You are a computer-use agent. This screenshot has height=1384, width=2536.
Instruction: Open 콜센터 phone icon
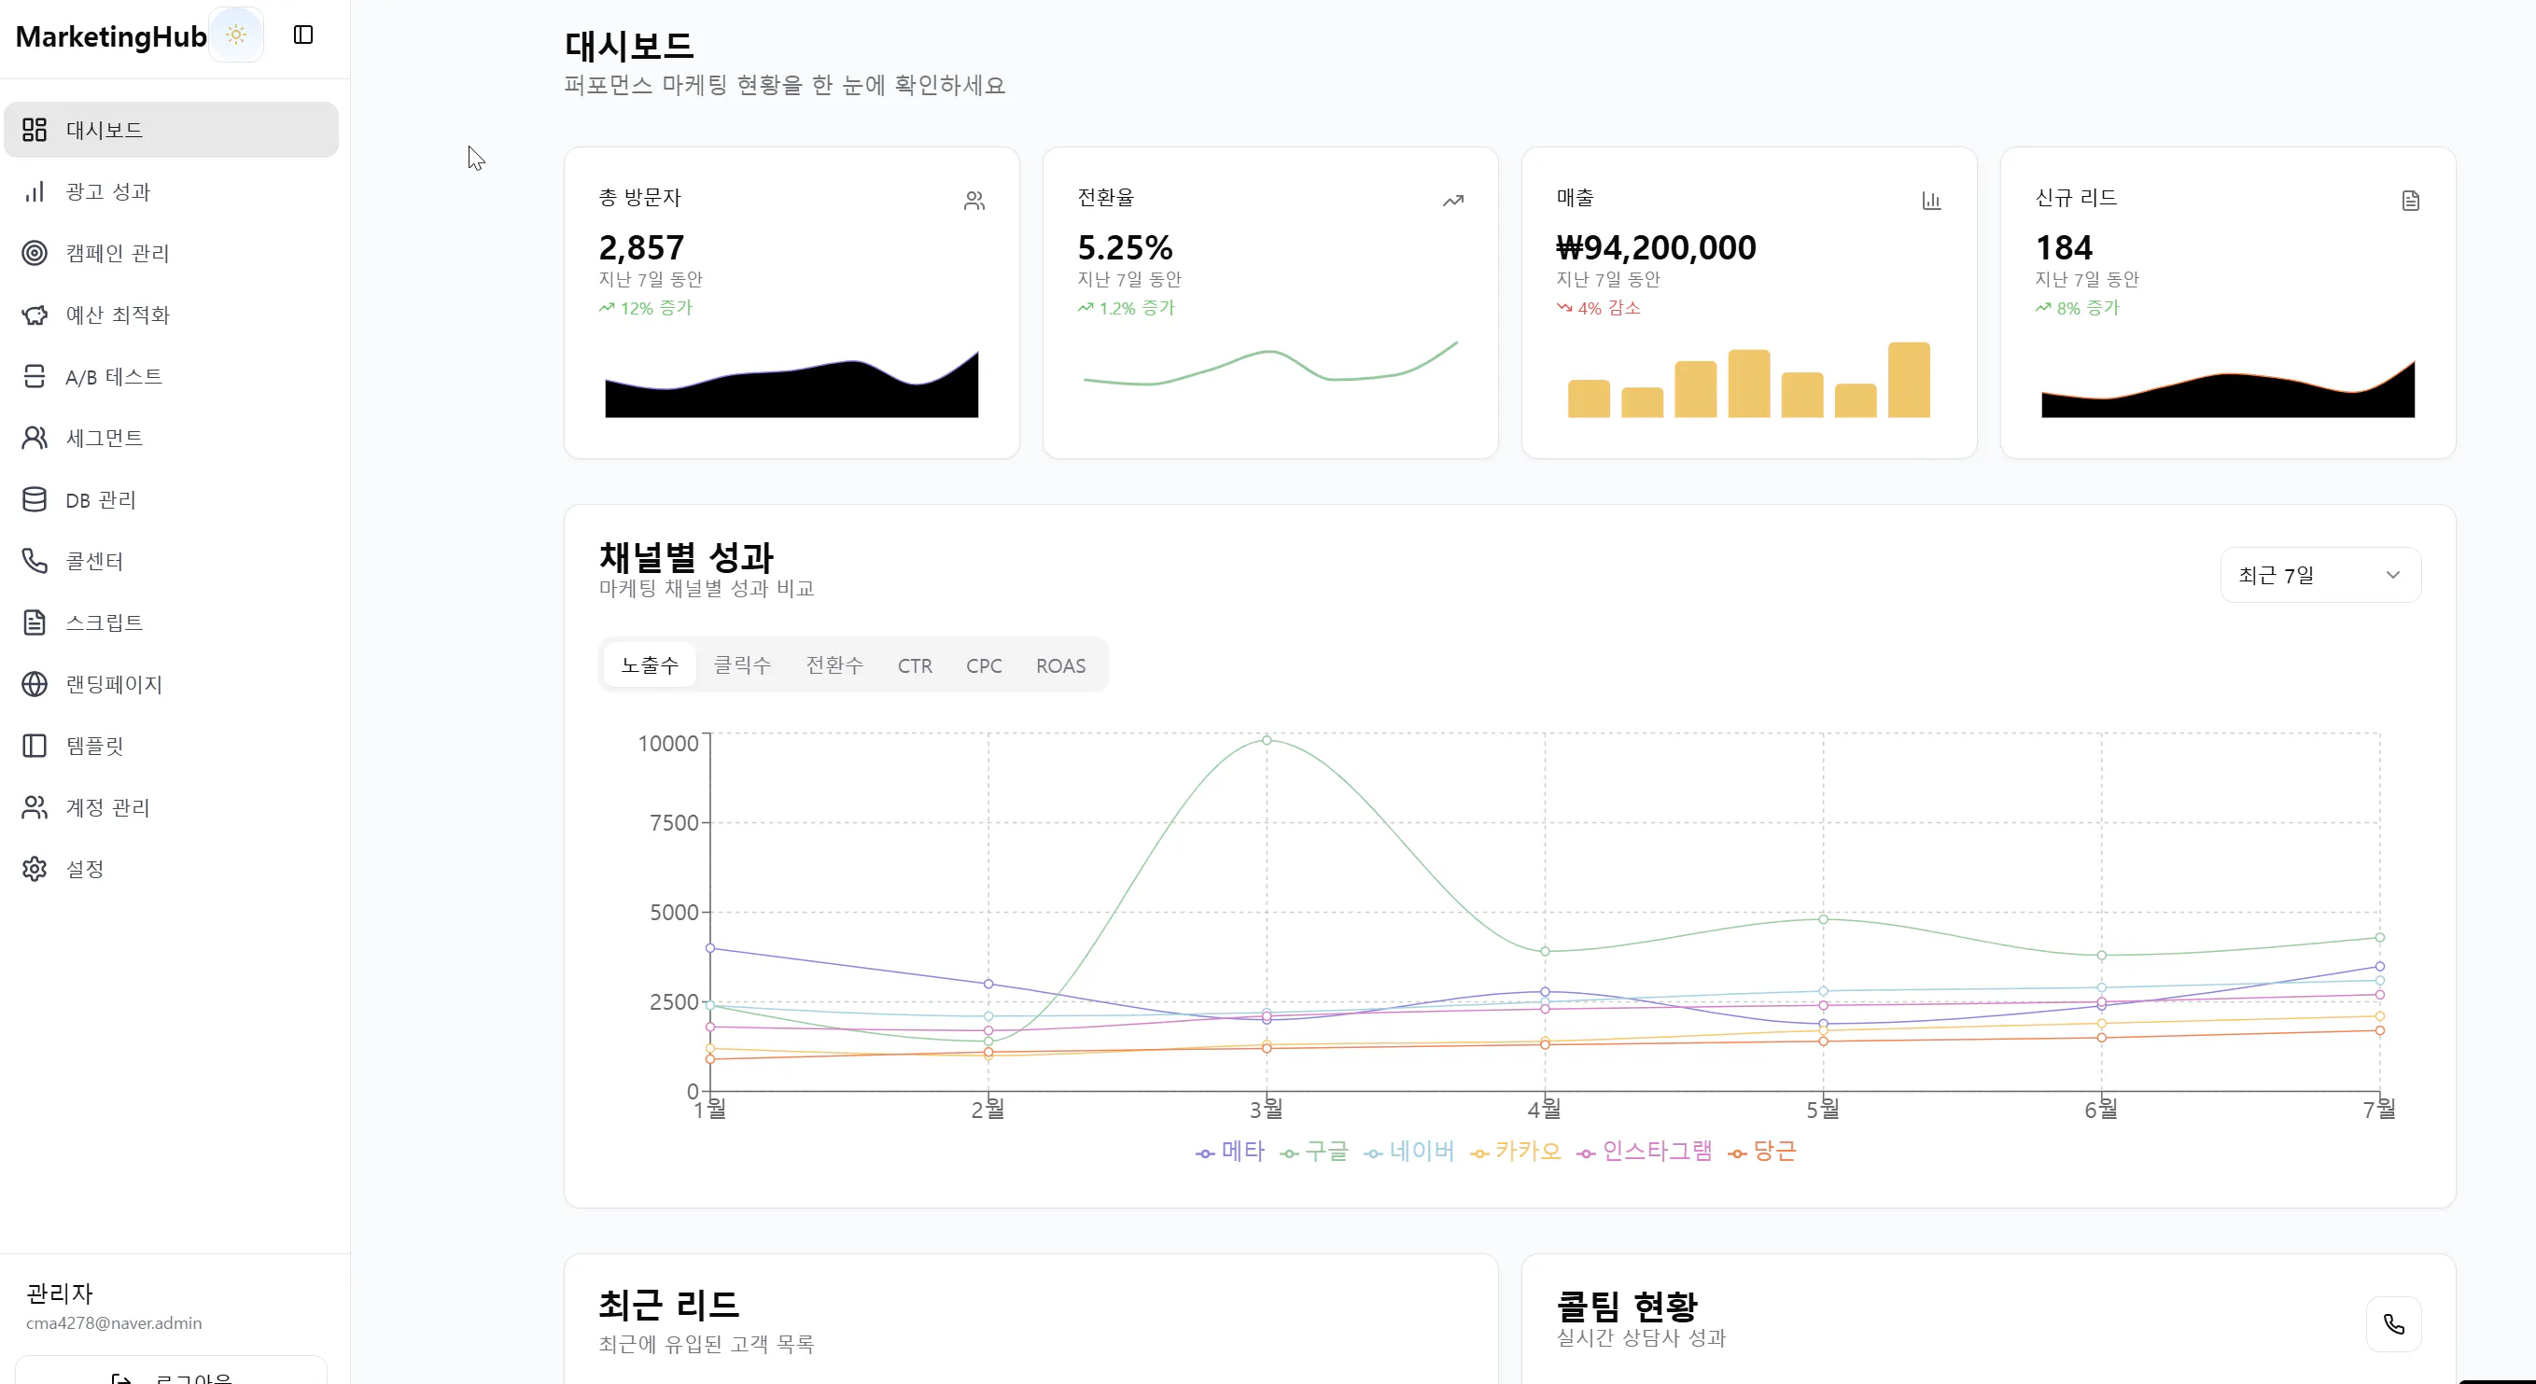coord(35,561)
